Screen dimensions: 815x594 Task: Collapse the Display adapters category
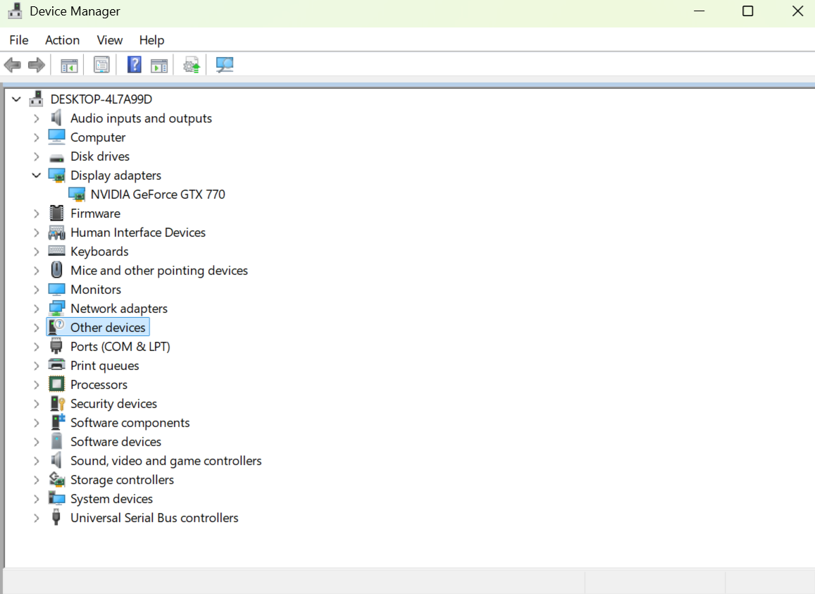tap(37, 175)
